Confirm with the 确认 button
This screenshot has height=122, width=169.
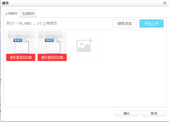point(126,113)
